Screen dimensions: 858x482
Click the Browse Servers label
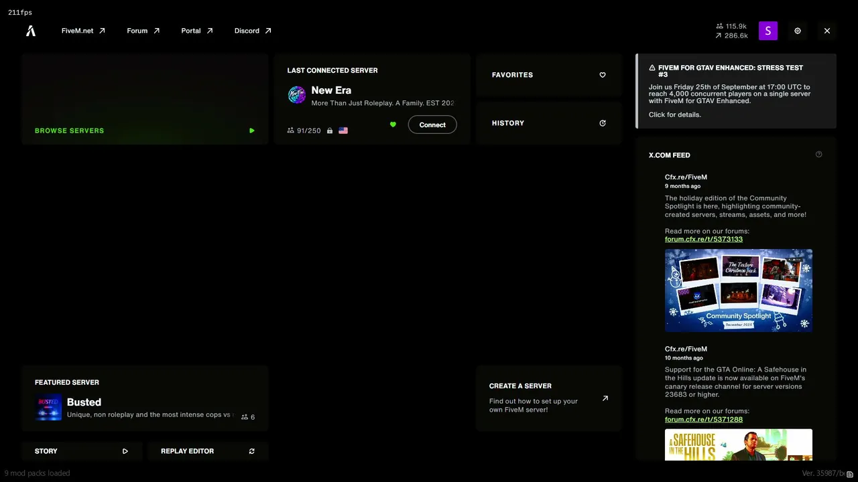click(69, 131)
